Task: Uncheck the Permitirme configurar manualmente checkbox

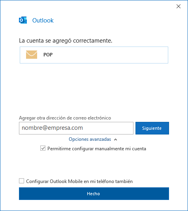Action: click(x=43, y=148)
